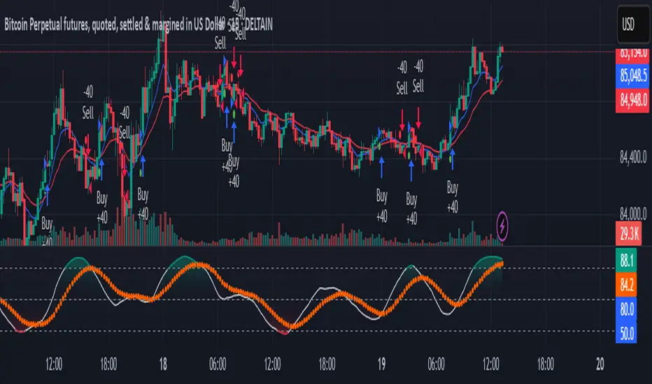The image size is (652, 384).
Task: Click the date label 18 on time axis
Action: tap(162, 364)
